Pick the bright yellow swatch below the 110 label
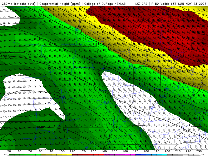The height and width of the screenshot is (156, 208). point(70,155)
